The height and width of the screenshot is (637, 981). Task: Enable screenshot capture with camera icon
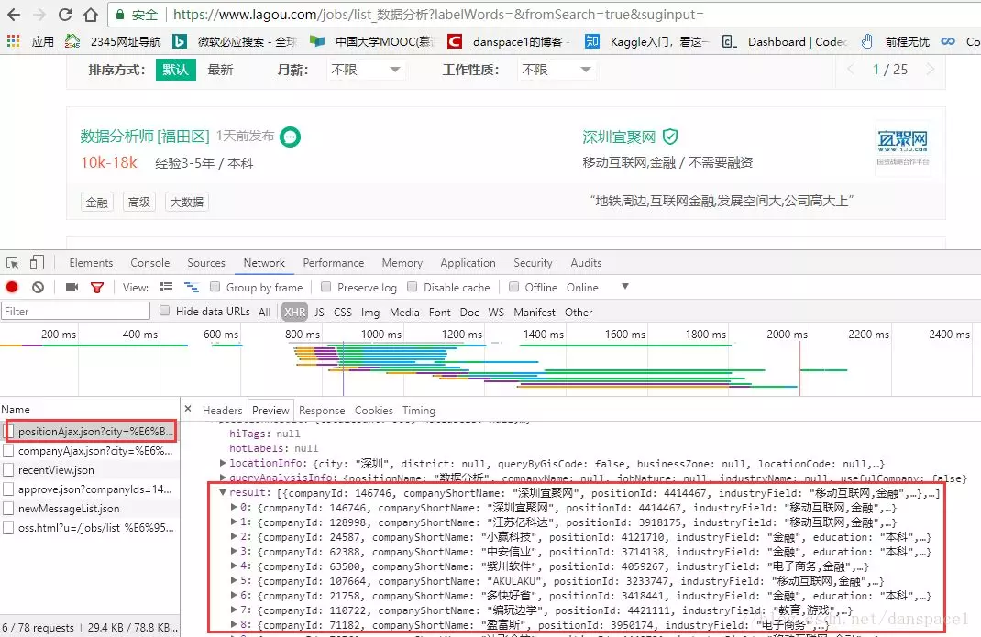pos(72,287)
